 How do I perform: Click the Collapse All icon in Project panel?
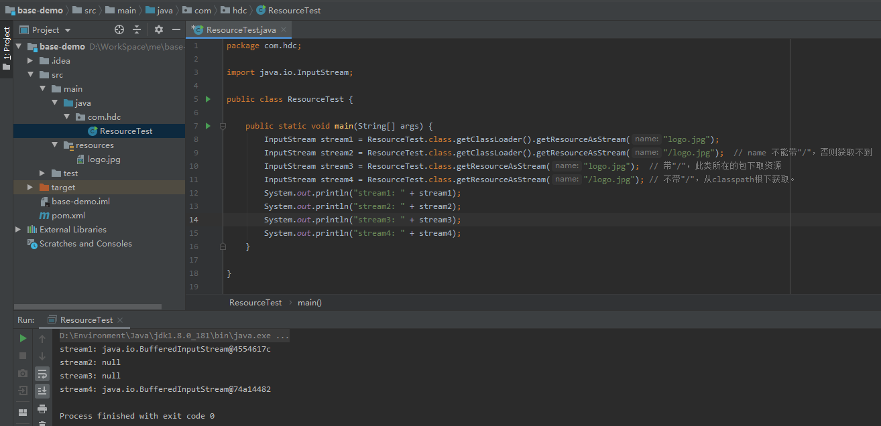tap(137, 29)
